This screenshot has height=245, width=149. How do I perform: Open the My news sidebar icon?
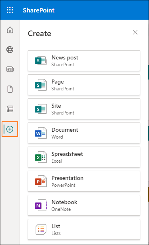tap(10, 69)
